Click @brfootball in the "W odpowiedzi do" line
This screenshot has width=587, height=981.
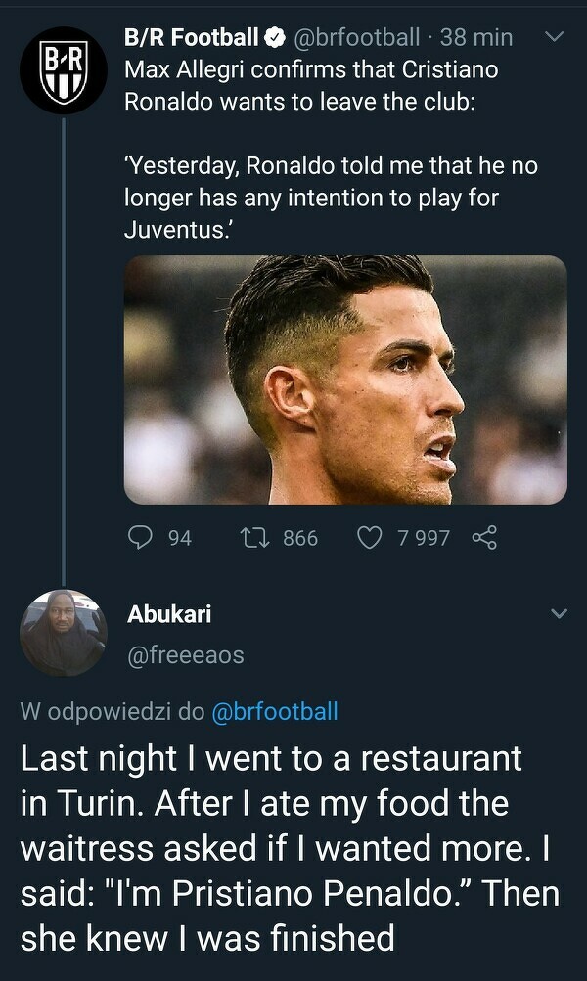click(274, 711)
